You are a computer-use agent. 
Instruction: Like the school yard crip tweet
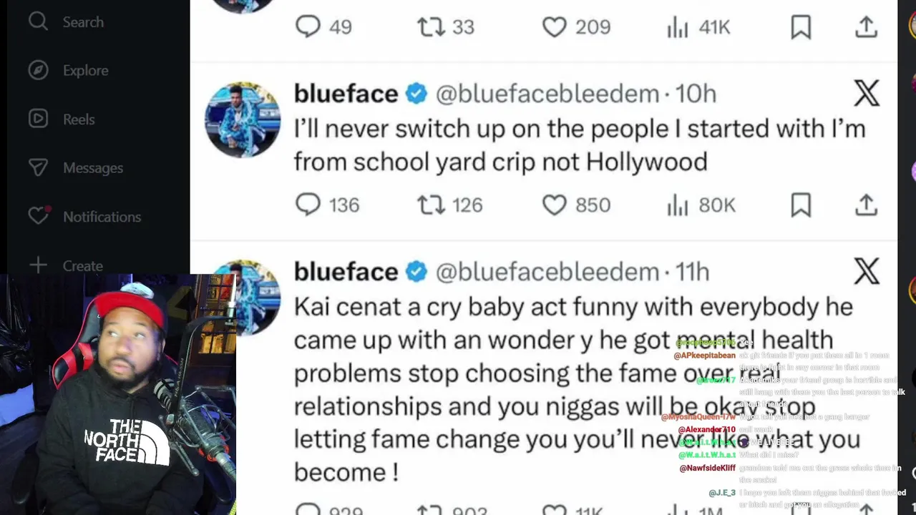[x=554, y=205]
